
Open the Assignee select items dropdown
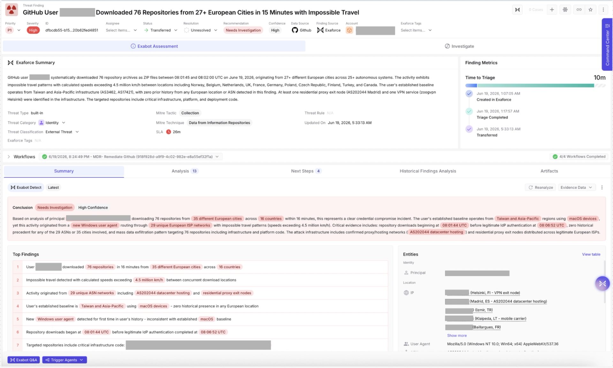coord(121,30)
